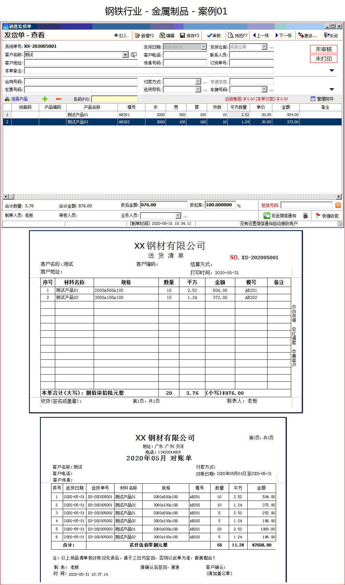The image size is (345, 585).
Task: Click the red minus delete-row icon
Action: pos(58,99)
